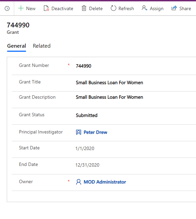Open the Start Date 1/1/2020 field
Image resolution: width=196 pixels, height=219 pixels.
click(x=136, y=148)
